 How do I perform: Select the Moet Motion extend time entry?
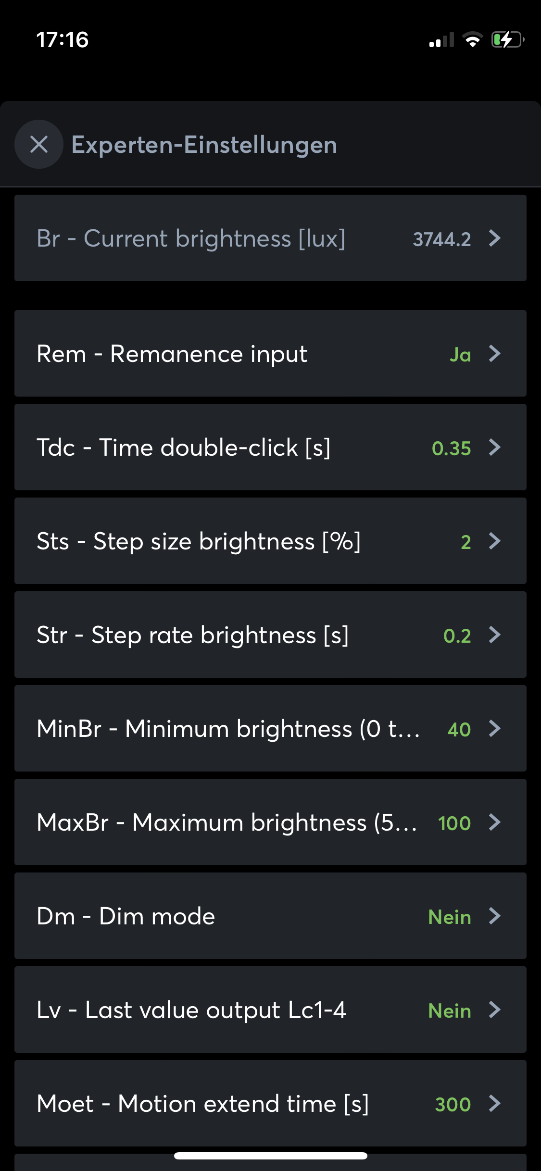202,1104
